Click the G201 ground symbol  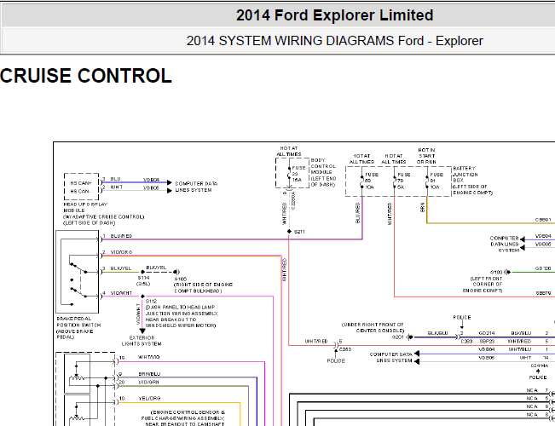[x=410, y=337]
